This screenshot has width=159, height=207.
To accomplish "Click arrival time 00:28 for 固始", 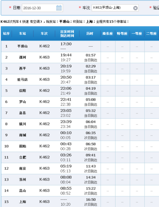I will pyautogui.click(x=66, y=149).
